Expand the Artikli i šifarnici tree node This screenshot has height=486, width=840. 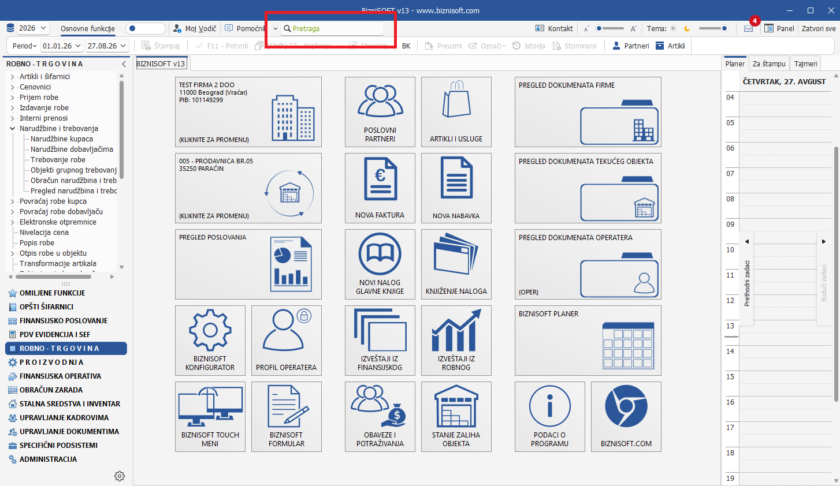[x=13, y=77]
